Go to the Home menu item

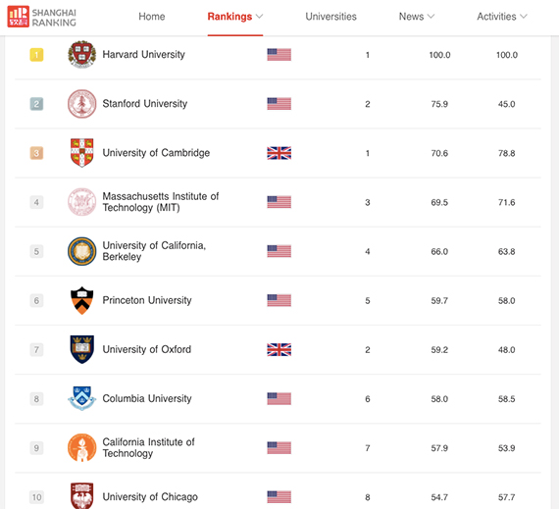tap(152, 17)
